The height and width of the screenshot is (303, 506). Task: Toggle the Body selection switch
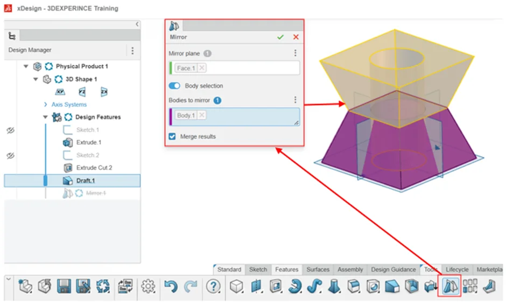[174, 86]
